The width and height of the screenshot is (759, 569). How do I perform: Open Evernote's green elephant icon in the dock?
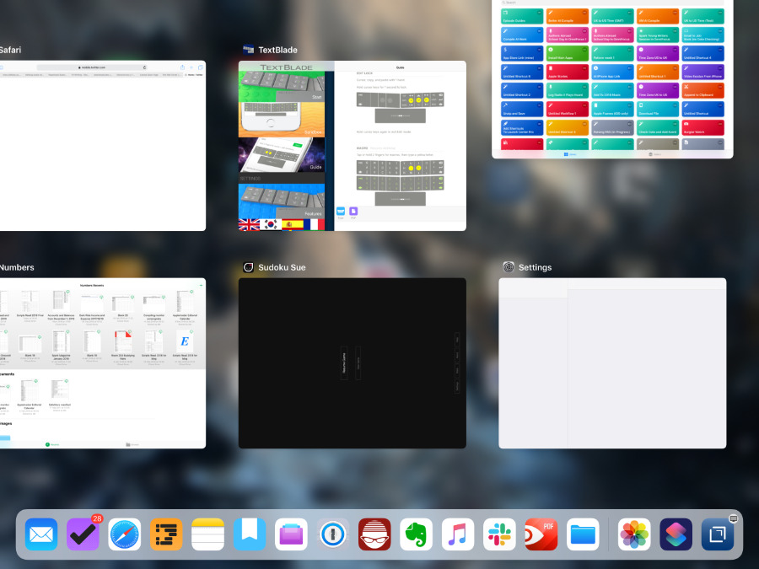(x=417, y=534)
